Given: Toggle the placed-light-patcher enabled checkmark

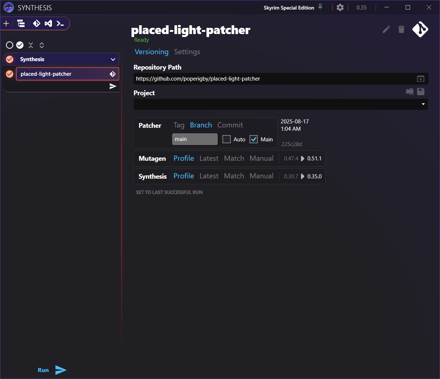Looking at the screenshot, I should 10,74.
